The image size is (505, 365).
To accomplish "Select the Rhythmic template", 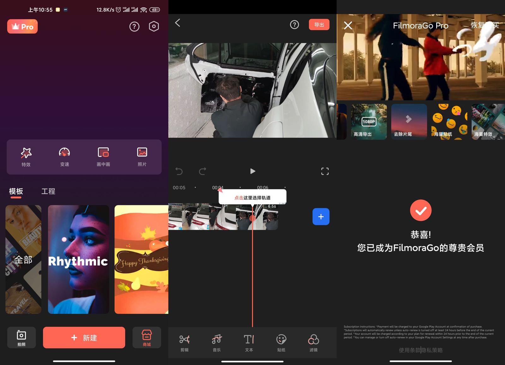I will point(78,260).
